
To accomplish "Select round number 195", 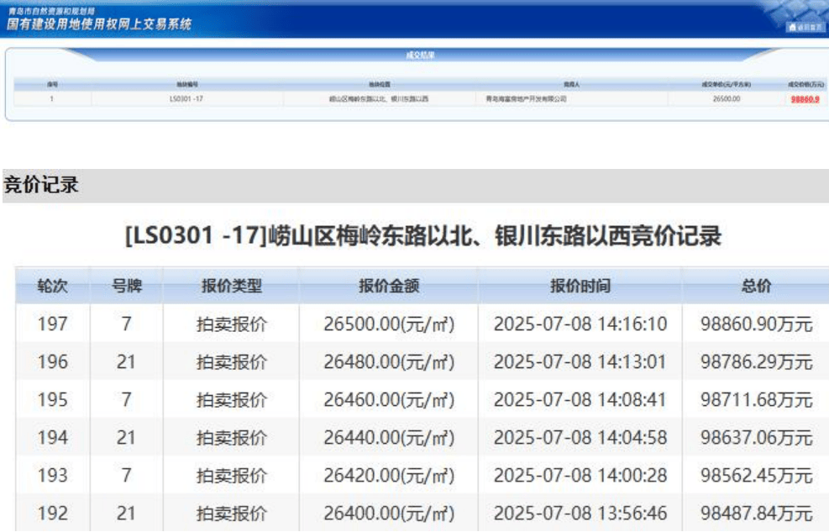I will point(52,400).
